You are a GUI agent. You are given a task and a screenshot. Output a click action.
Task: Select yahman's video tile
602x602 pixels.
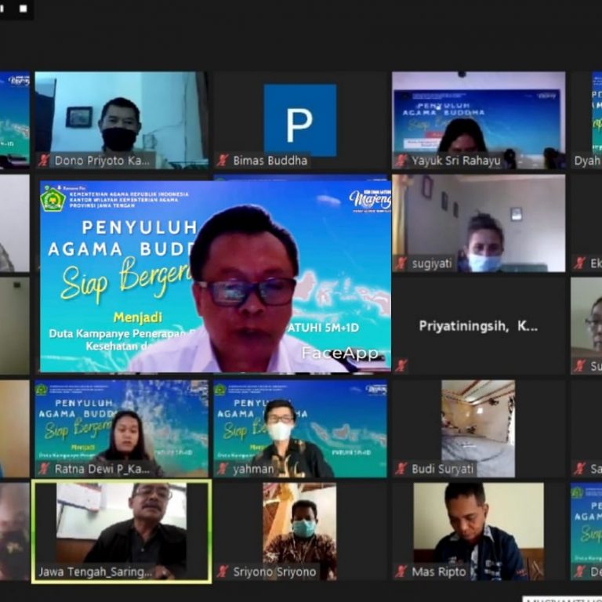tap(300, 429)
